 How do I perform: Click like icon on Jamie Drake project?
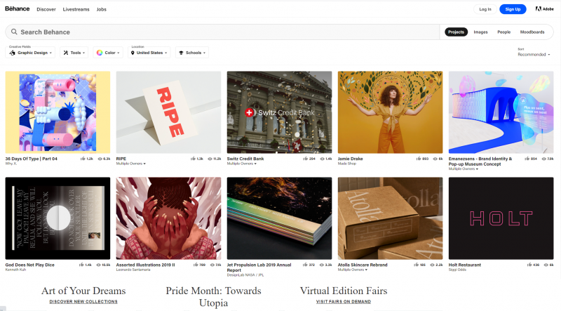click(418, 159)
